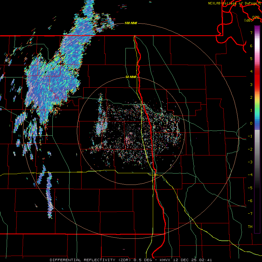The height and width of the screenshot is (262, 262).
Task: Click the ZDR color scale bar
Action: point(257,129)
